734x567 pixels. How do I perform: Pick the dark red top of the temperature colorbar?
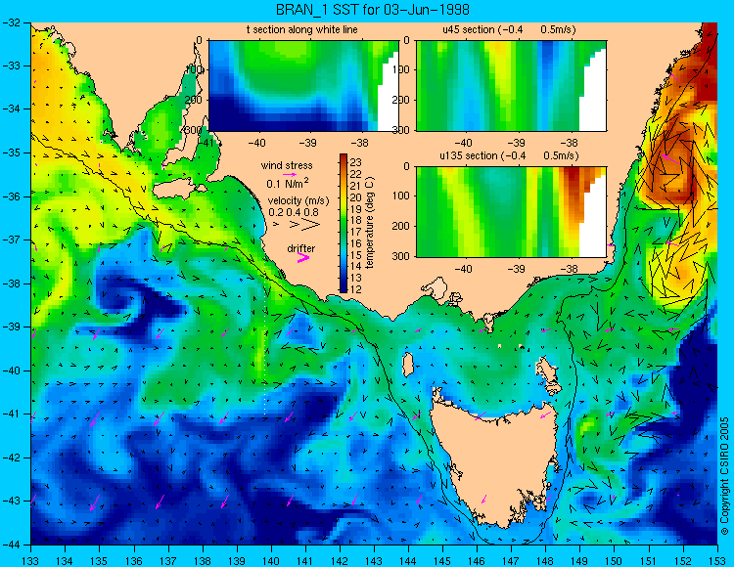point(344,157)
